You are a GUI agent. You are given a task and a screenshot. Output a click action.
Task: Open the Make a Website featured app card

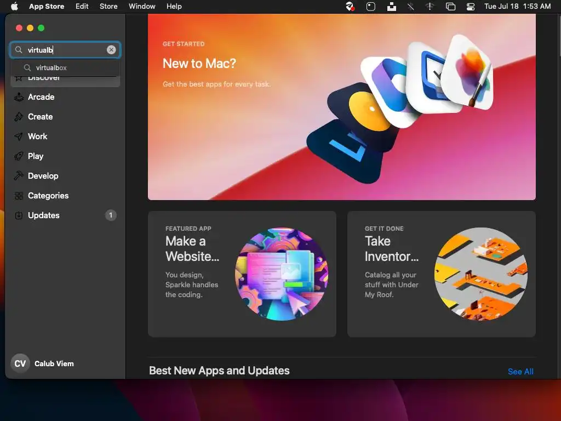[242, 274]
